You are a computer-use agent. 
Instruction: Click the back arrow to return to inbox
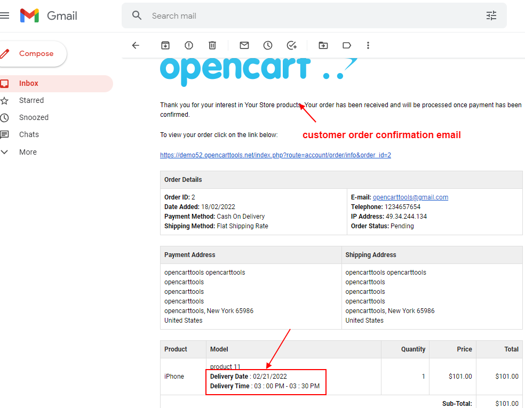pos(136,45)
